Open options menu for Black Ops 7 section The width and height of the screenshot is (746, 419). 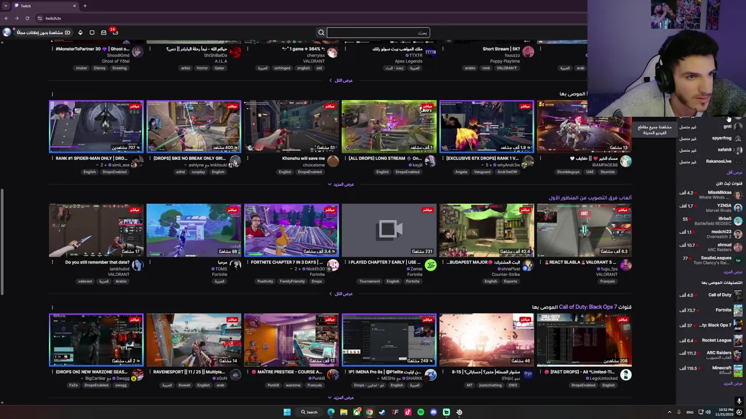pos(52,307)
